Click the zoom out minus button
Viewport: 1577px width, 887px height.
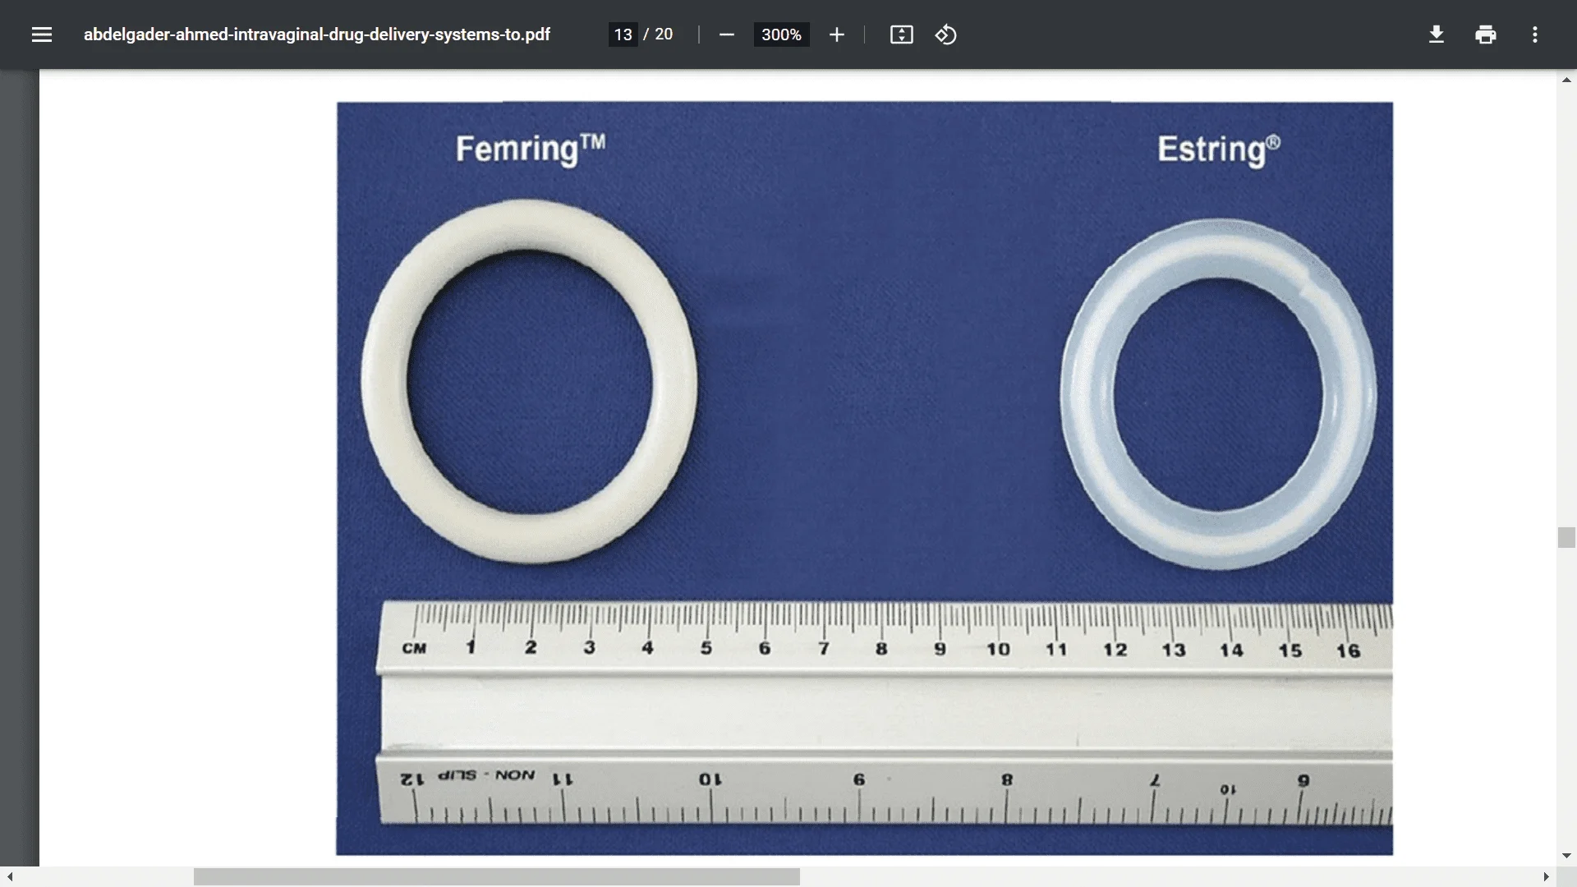(726, 34)
